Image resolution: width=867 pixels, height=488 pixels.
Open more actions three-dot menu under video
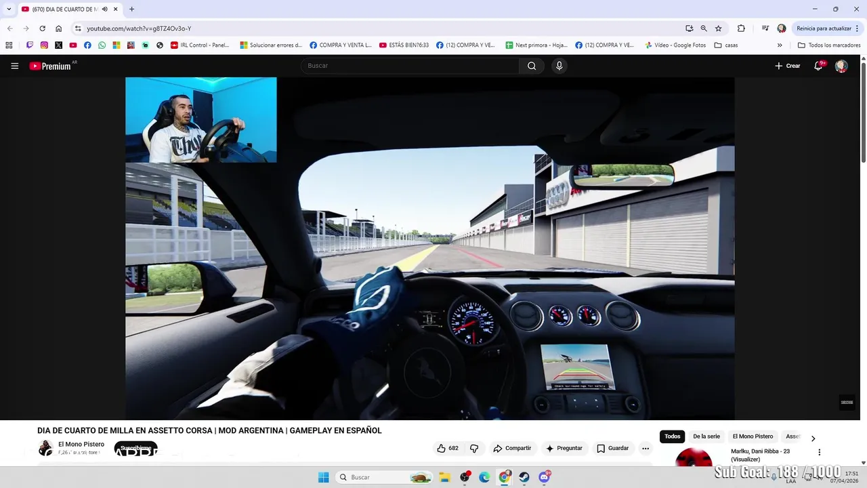coord(646,448)
